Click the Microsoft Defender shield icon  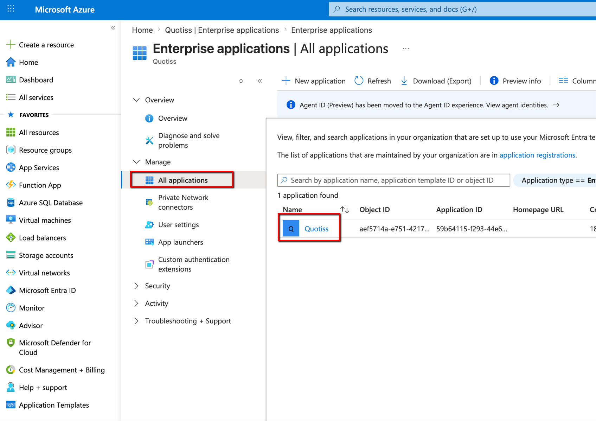pyautogui.click(x=11, y=343)
